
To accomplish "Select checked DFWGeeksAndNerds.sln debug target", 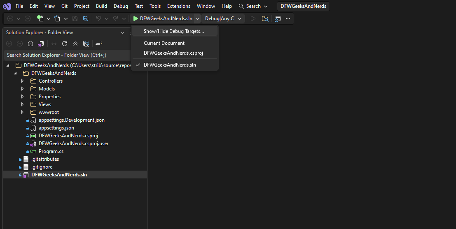I will point(175,65).
